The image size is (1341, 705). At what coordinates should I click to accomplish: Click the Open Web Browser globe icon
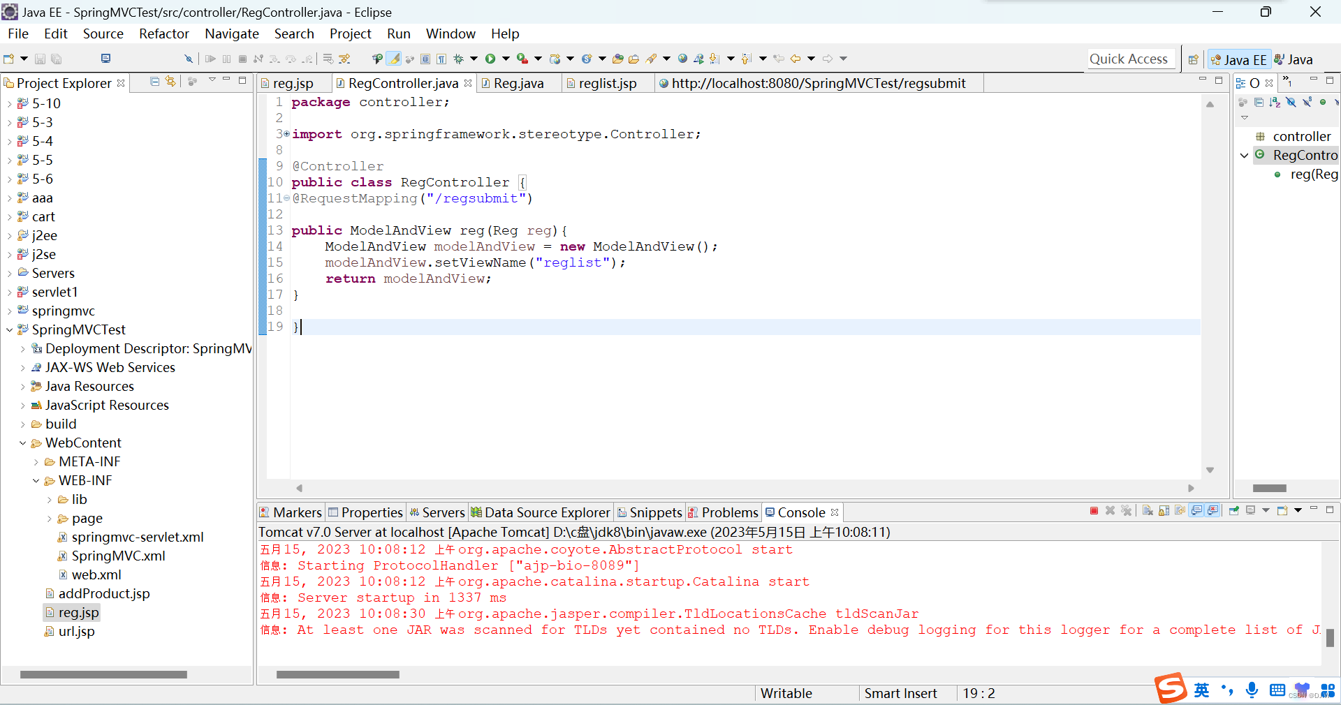point(682,59)
